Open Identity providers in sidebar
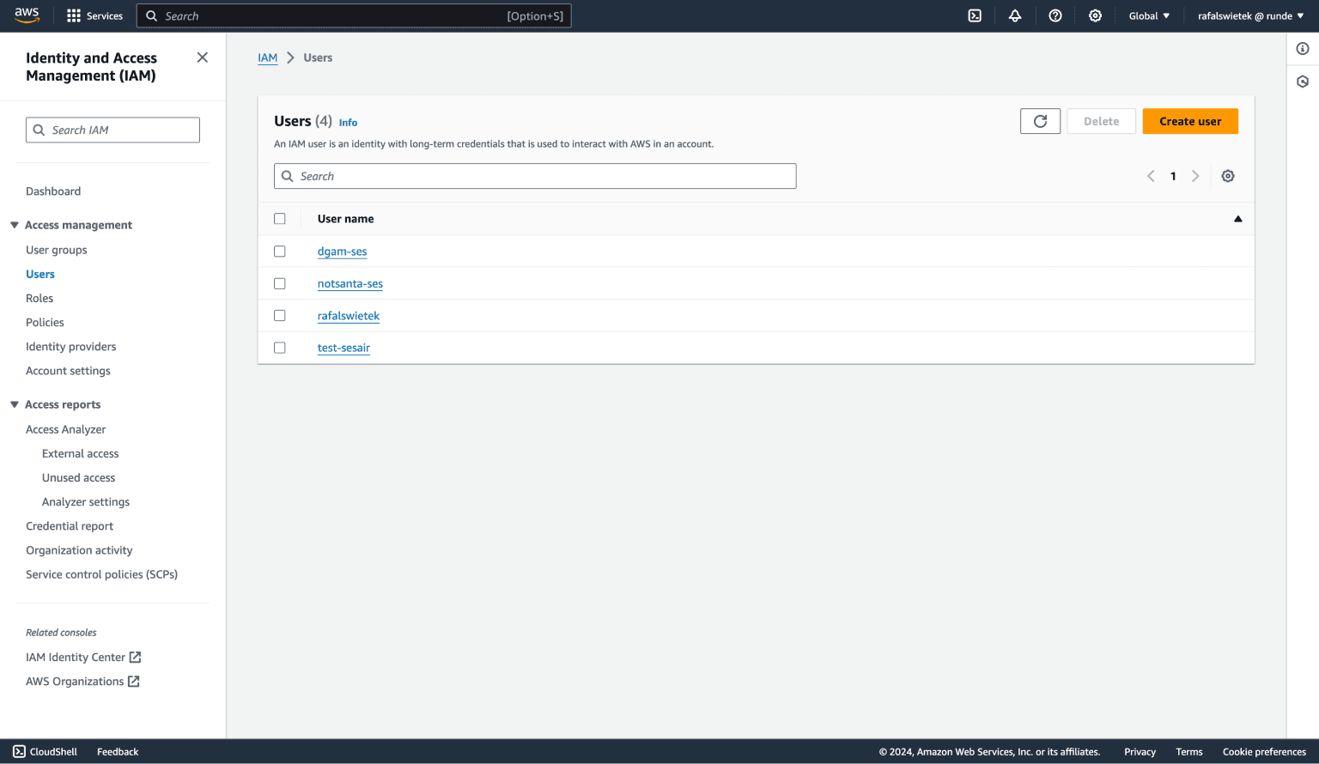 tap(71, 346)
